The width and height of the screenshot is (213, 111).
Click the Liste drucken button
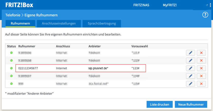click(x=159, y=104)
